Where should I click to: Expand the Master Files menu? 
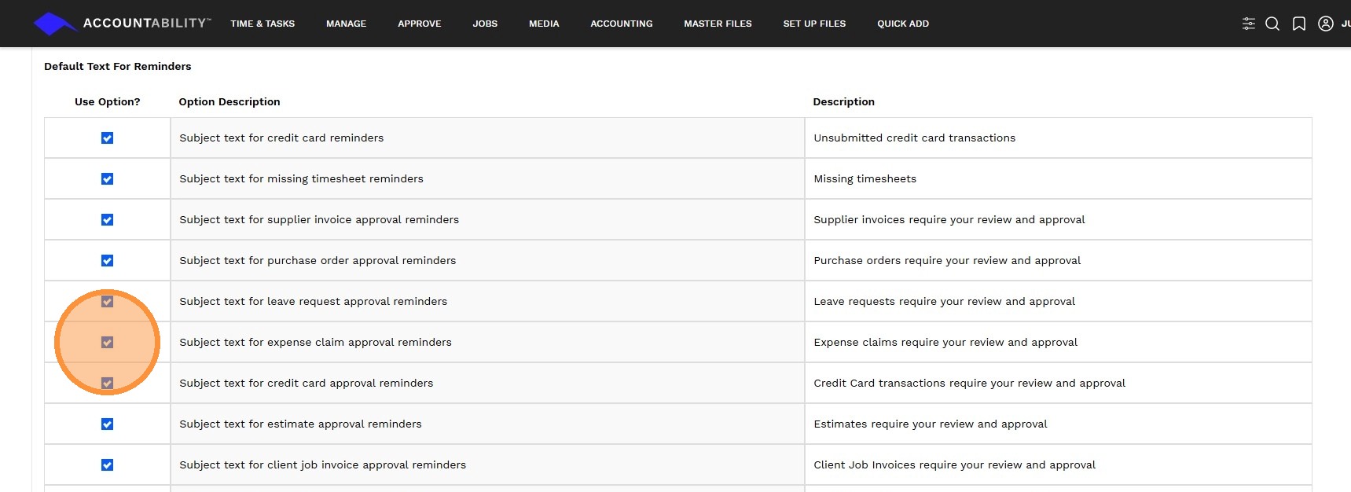(x=718, y=24)
